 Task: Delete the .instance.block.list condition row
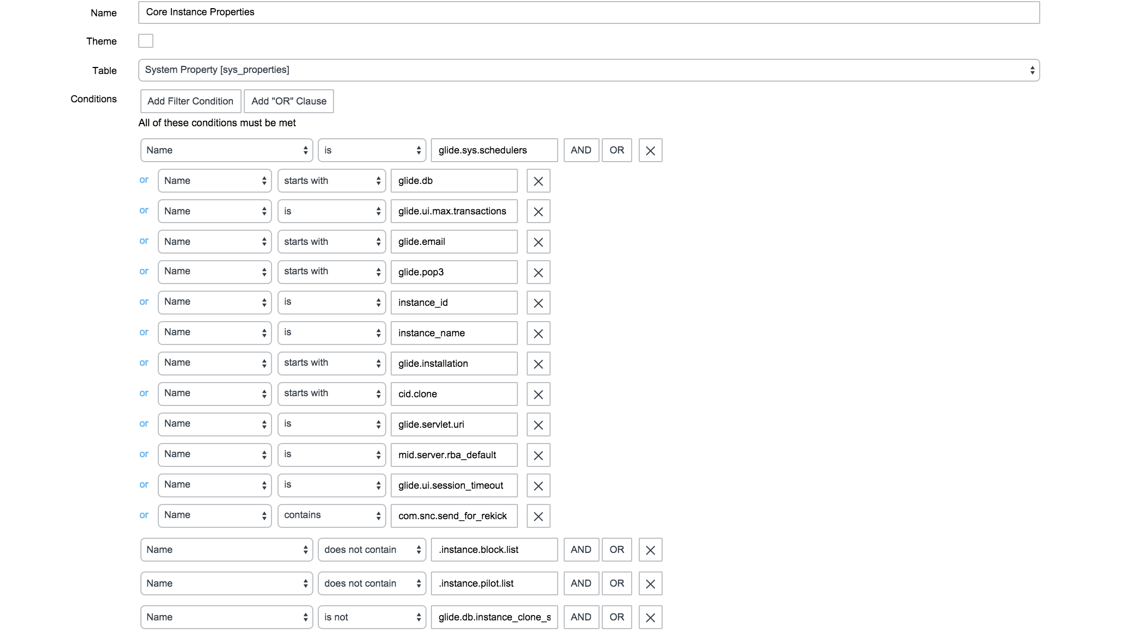pyautogui.click(x=650, y=550)
